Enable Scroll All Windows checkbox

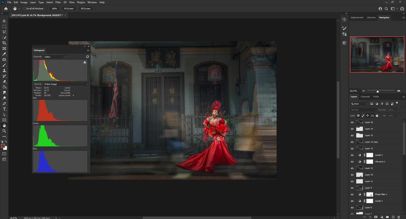coord(24,8)
